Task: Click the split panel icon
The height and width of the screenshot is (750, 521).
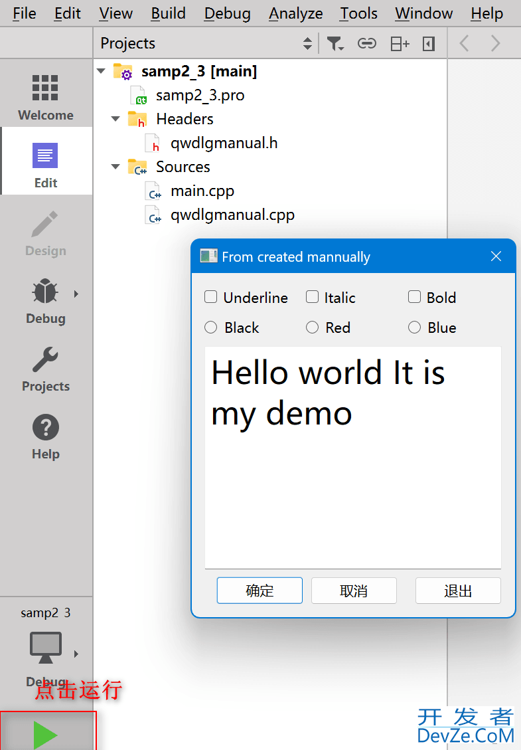Action: click(400, 44)
